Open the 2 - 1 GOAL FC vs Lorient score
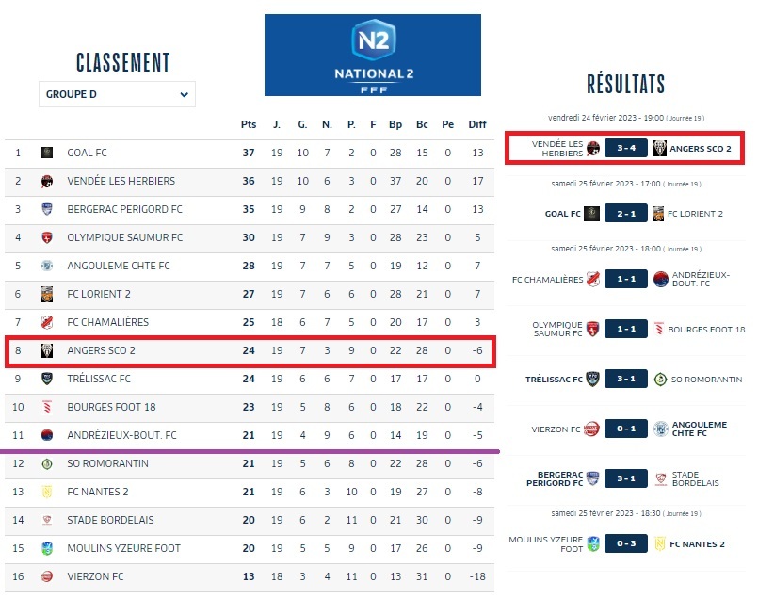Screen dimensions: 758x599 coord(623,214)
